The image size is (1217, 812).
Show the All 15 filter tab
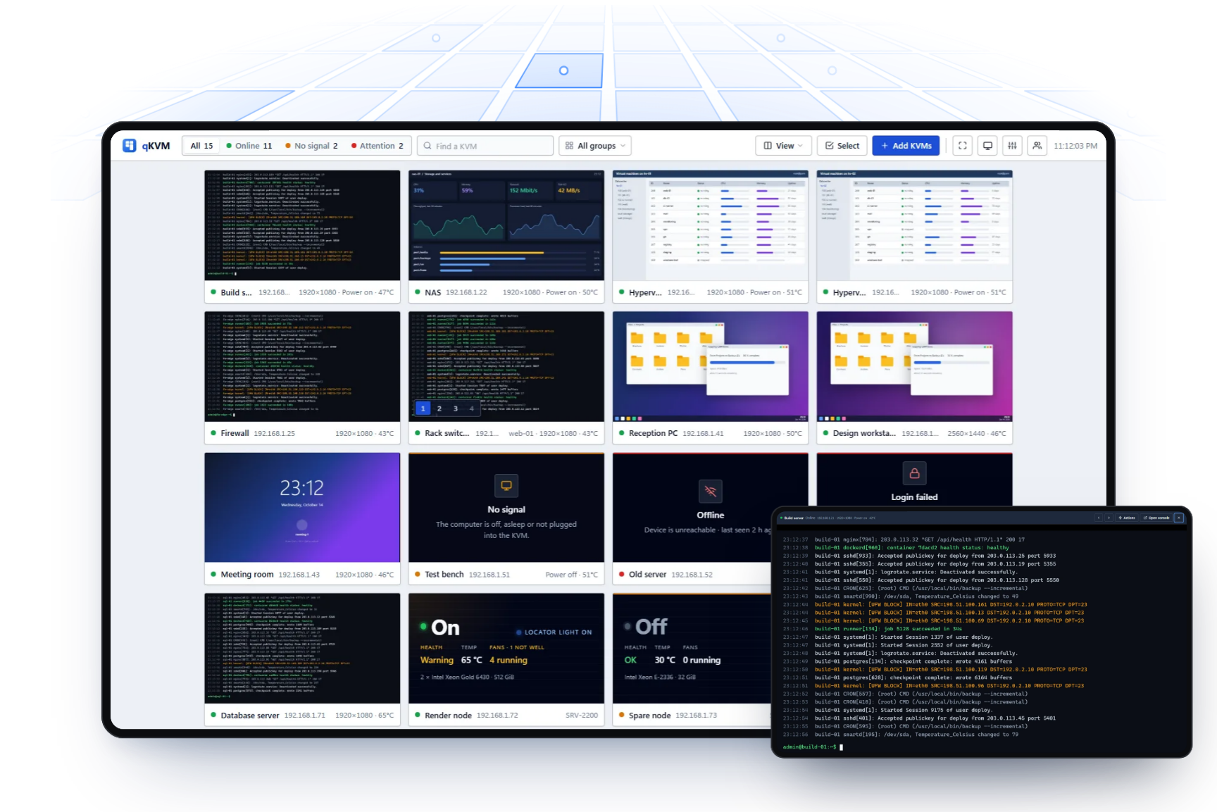point(201,146)
